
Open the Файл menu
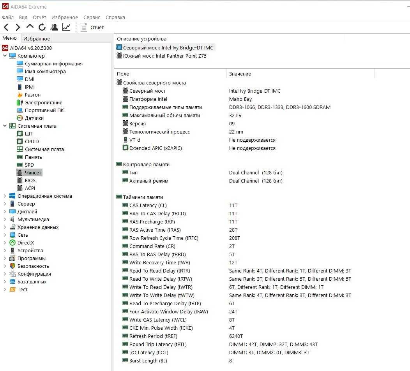8,17
